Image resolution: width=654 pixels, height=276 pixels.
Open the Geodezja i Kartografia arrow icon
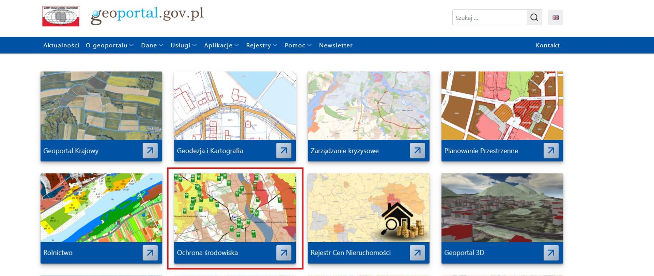283,151
